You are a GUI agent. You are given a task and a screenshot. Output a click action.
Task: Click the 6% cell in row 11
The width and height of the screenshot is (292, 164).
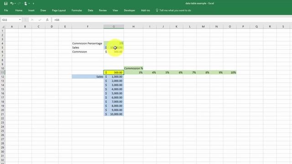click(177, 72)
